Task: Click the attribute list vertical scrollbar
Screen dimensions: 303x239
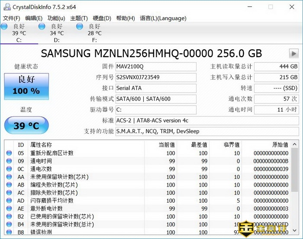Action: (295, 182)
